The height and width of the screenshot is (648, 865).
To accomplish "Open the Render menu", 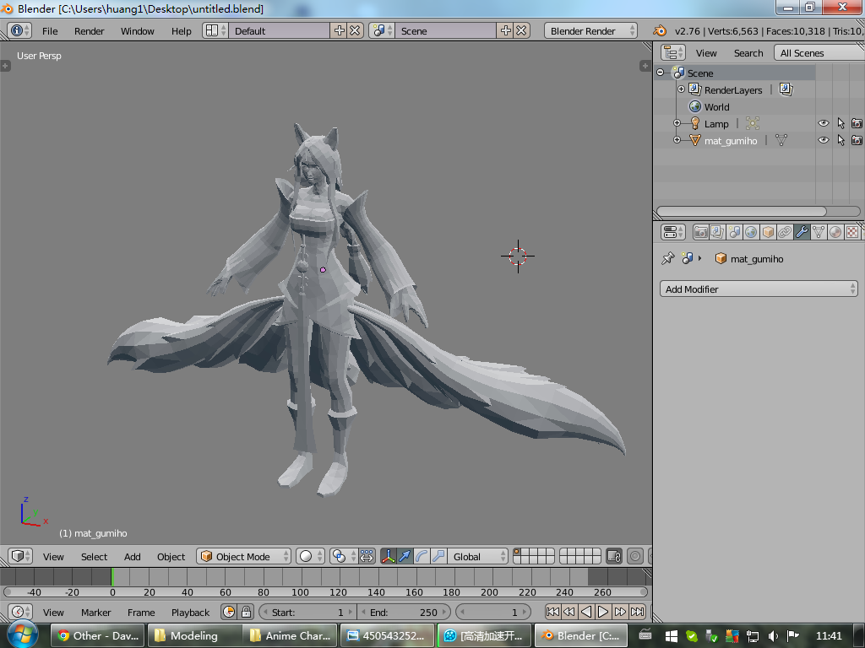I will (90, 31).
